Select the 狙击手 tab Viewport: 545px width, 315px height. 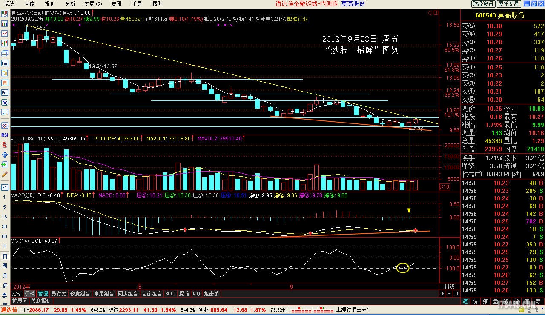211,294
